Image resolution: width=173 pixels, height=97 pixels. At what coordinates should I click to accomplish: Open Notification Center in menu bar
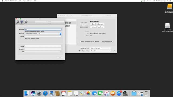click(171, 1)
